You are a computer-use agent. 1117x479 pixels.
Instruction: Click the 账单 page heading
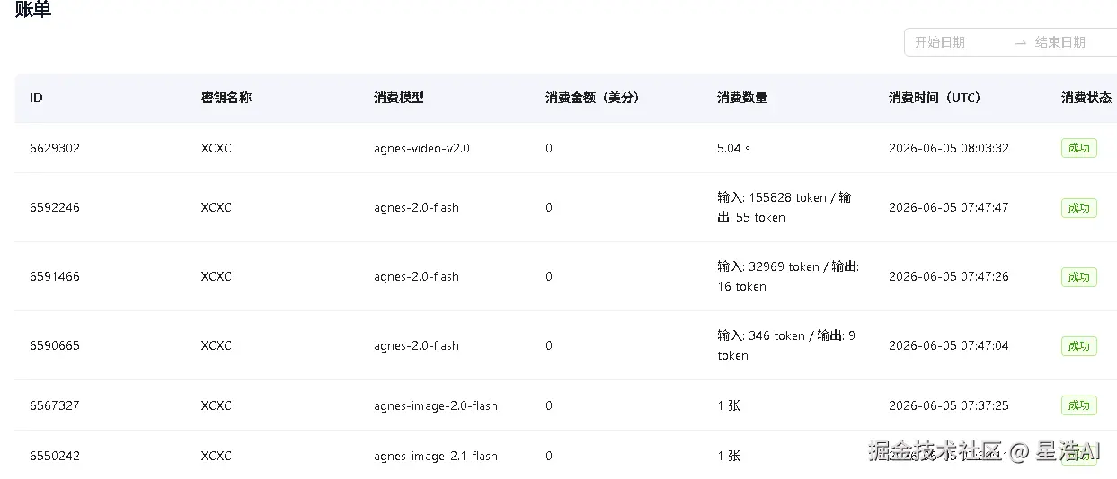[x=33, y=10]
